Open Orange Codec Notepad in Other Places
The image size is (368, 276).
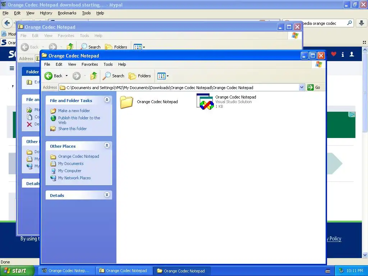[x=78, y=156]
